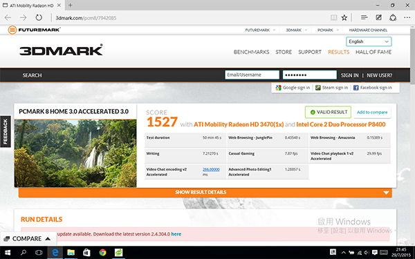Sign in with Facebook
415x259 pixels.
tap(372, 88)
